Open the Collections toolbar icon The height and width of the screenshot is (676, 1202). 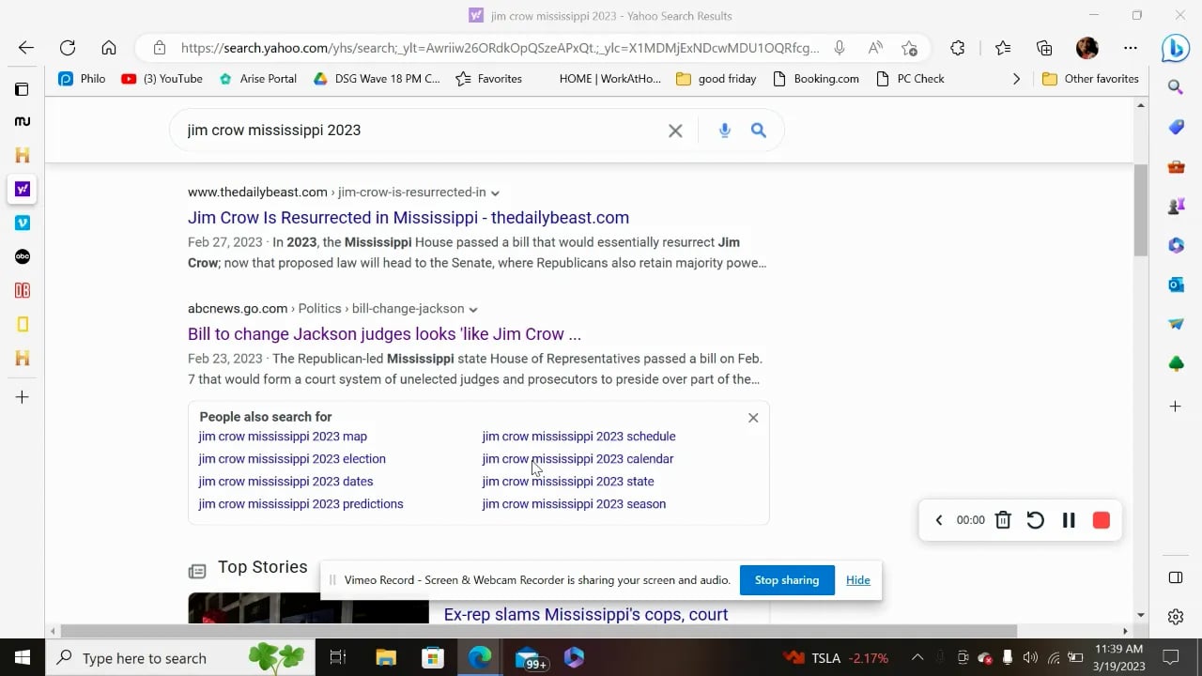point(1044,48)
